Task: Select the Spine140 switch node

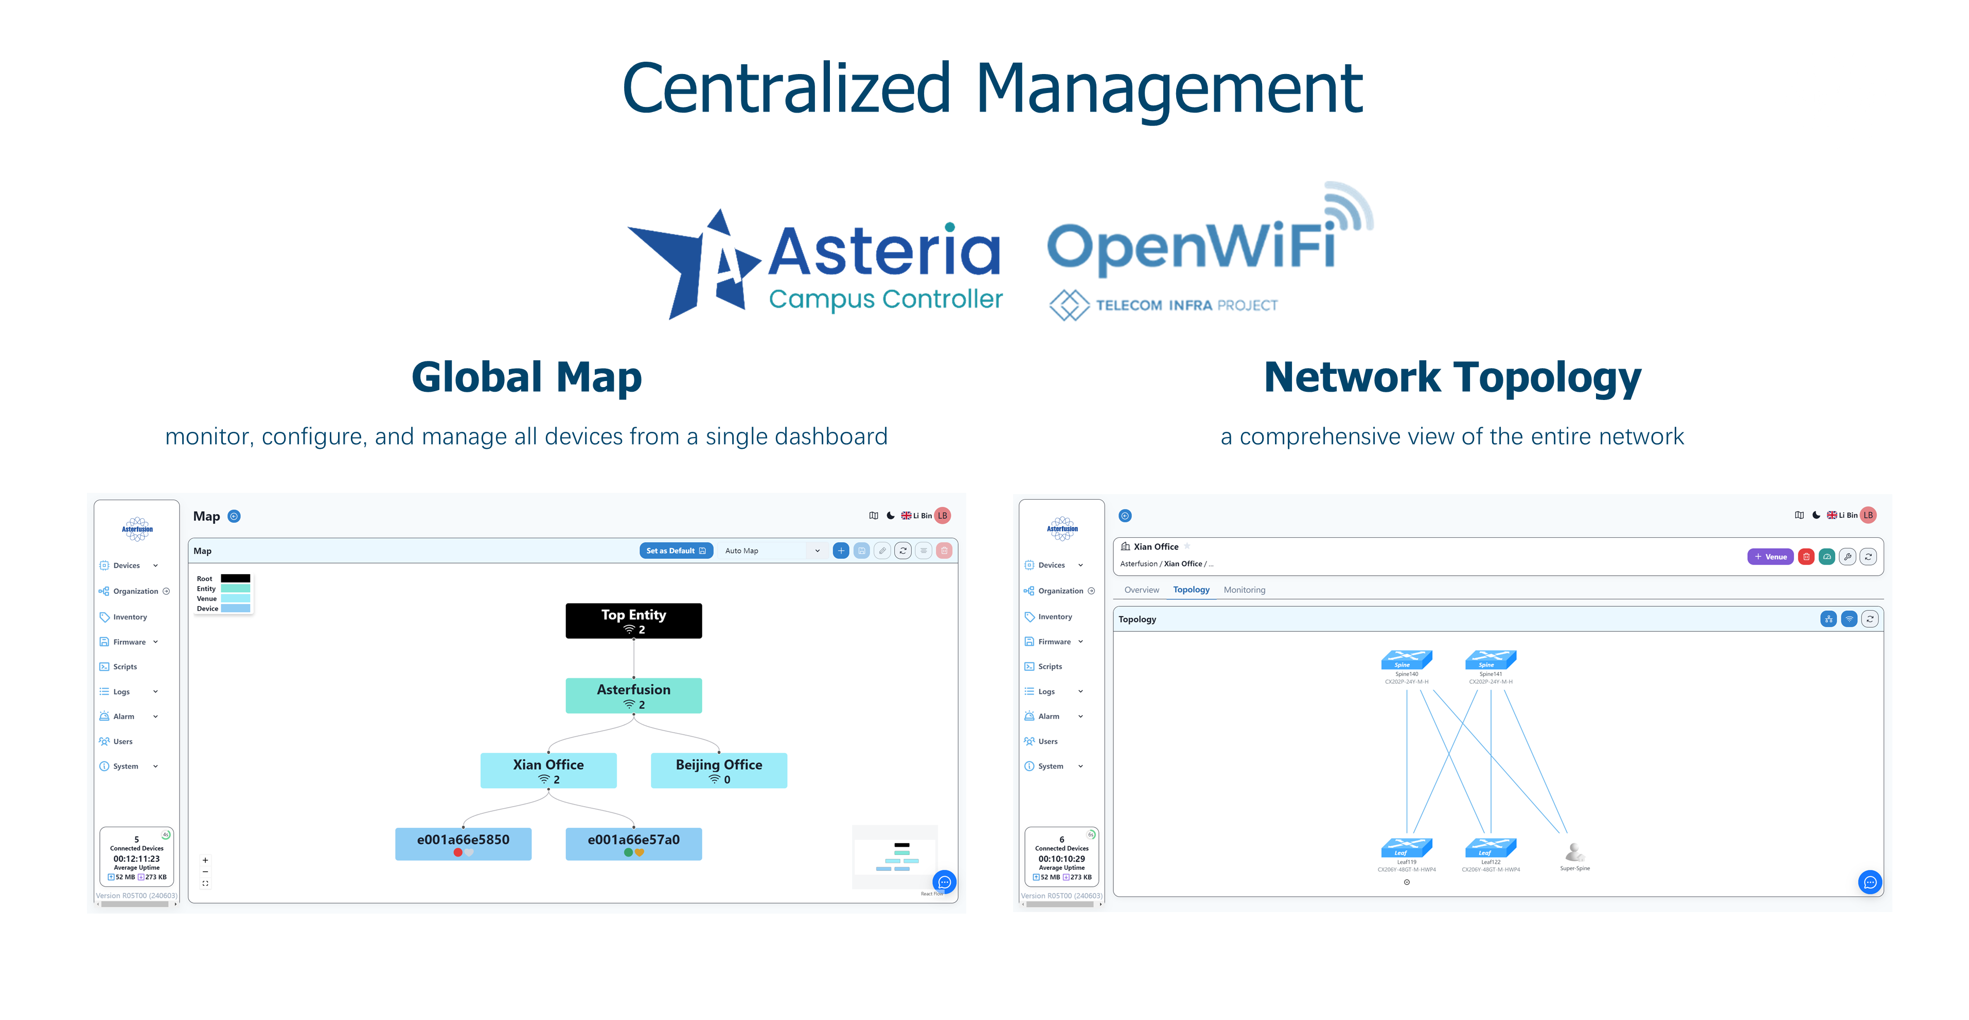Action: coord(1407,660)
